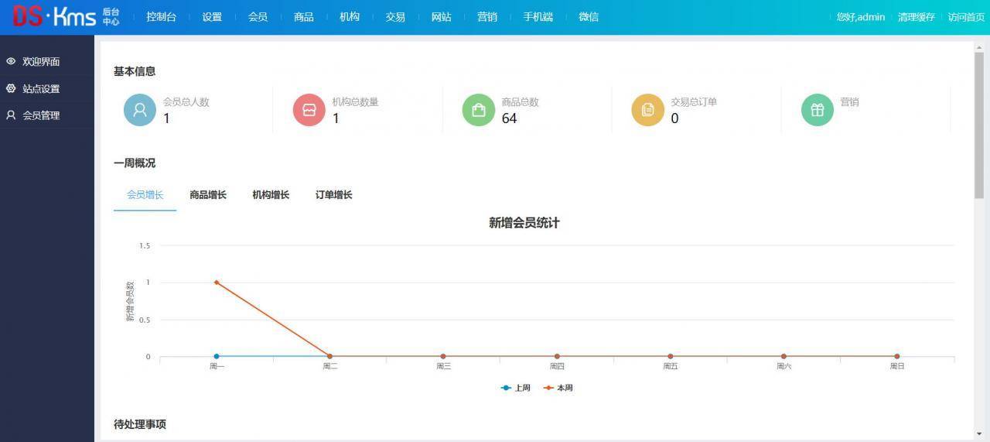Open the 控制台 menu
This screenshot has height=442, width=990.
(x=161, y=16)
